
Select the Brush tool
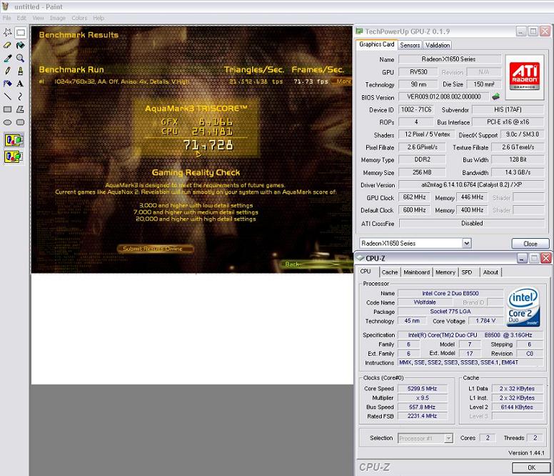(x=21, y=71)
